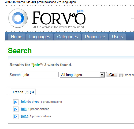Open the joie word link
Screen dimensions: 134x129
[24, 109]
